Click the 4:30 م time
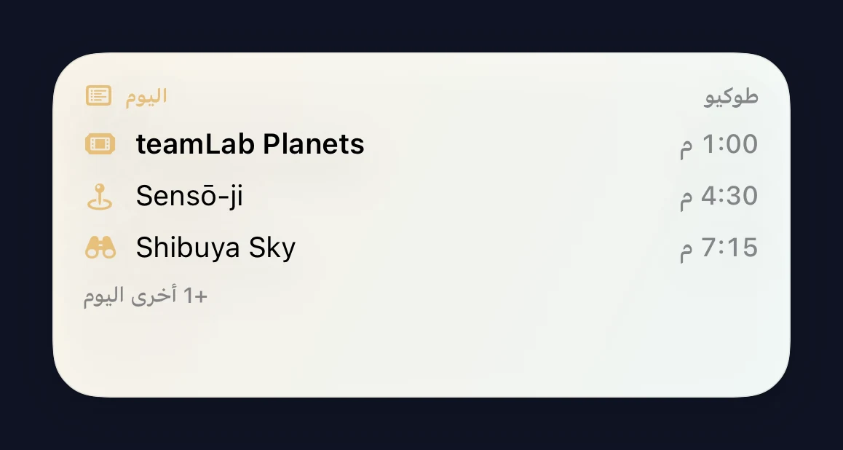This screenshot has height=450, width=843. (719, 196)
